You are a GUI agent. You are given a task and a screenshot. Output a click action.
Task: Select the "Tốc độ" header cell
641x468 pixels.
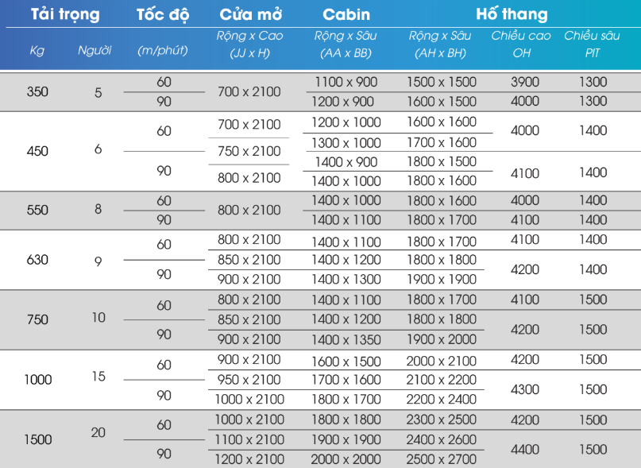click(x=164, y=15)
